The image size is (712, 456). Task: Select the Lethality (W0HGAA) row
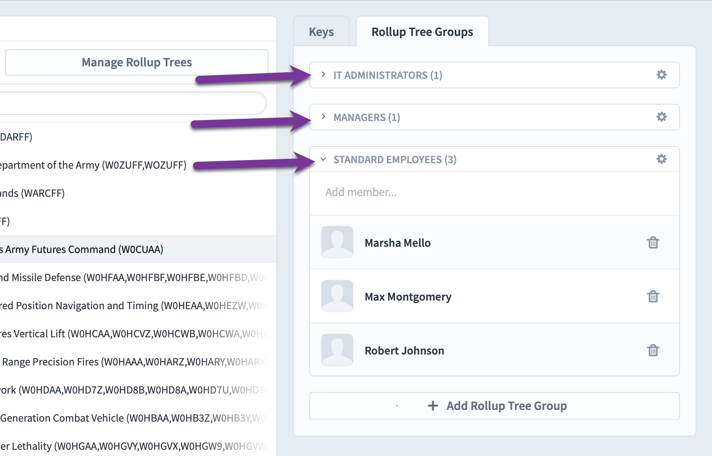pyautogui.click(x=138, y=446)
